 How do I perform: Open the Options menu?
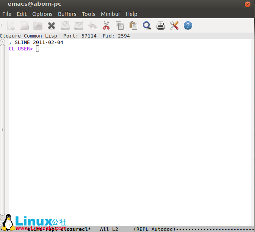[42, 14]
